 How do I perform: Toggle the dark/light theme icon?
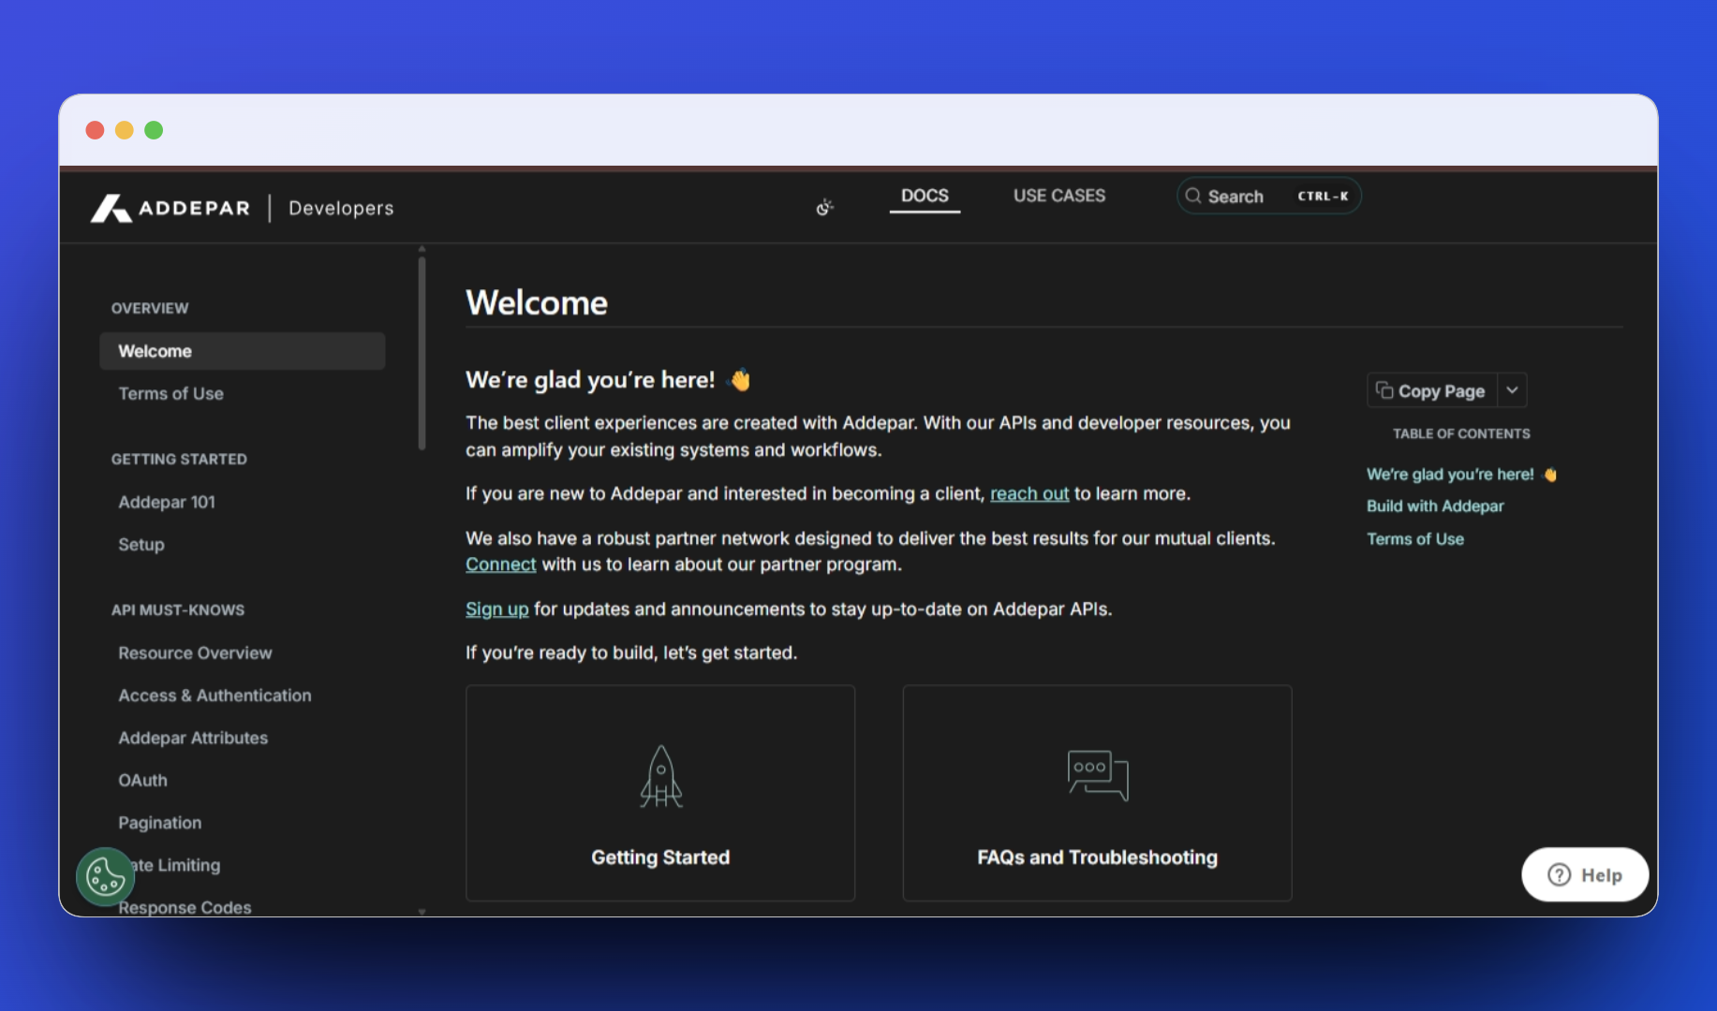click(824, 207)
